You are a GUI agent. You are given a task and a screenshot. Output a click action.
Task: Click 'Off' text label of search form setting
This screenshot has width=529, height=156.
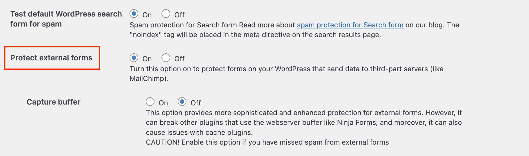click(179, 15)
